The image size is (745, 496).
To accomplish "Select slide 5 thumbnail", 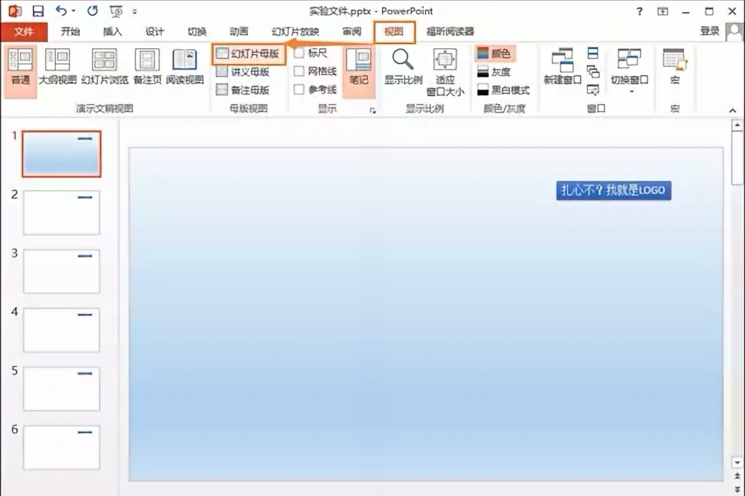I will click(62, 388).
